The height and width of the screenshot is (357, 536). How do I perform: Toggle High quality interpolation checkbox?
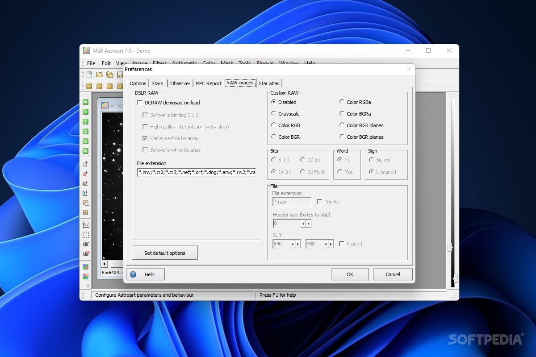145,127
